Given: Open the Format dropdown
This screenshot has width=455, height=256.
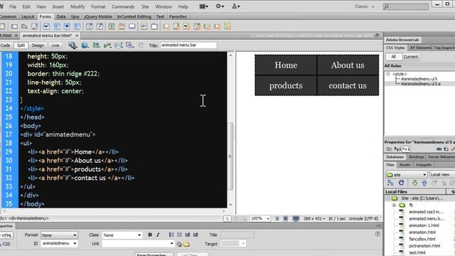Looking at the screenshot, I should (x=59, y=235).
